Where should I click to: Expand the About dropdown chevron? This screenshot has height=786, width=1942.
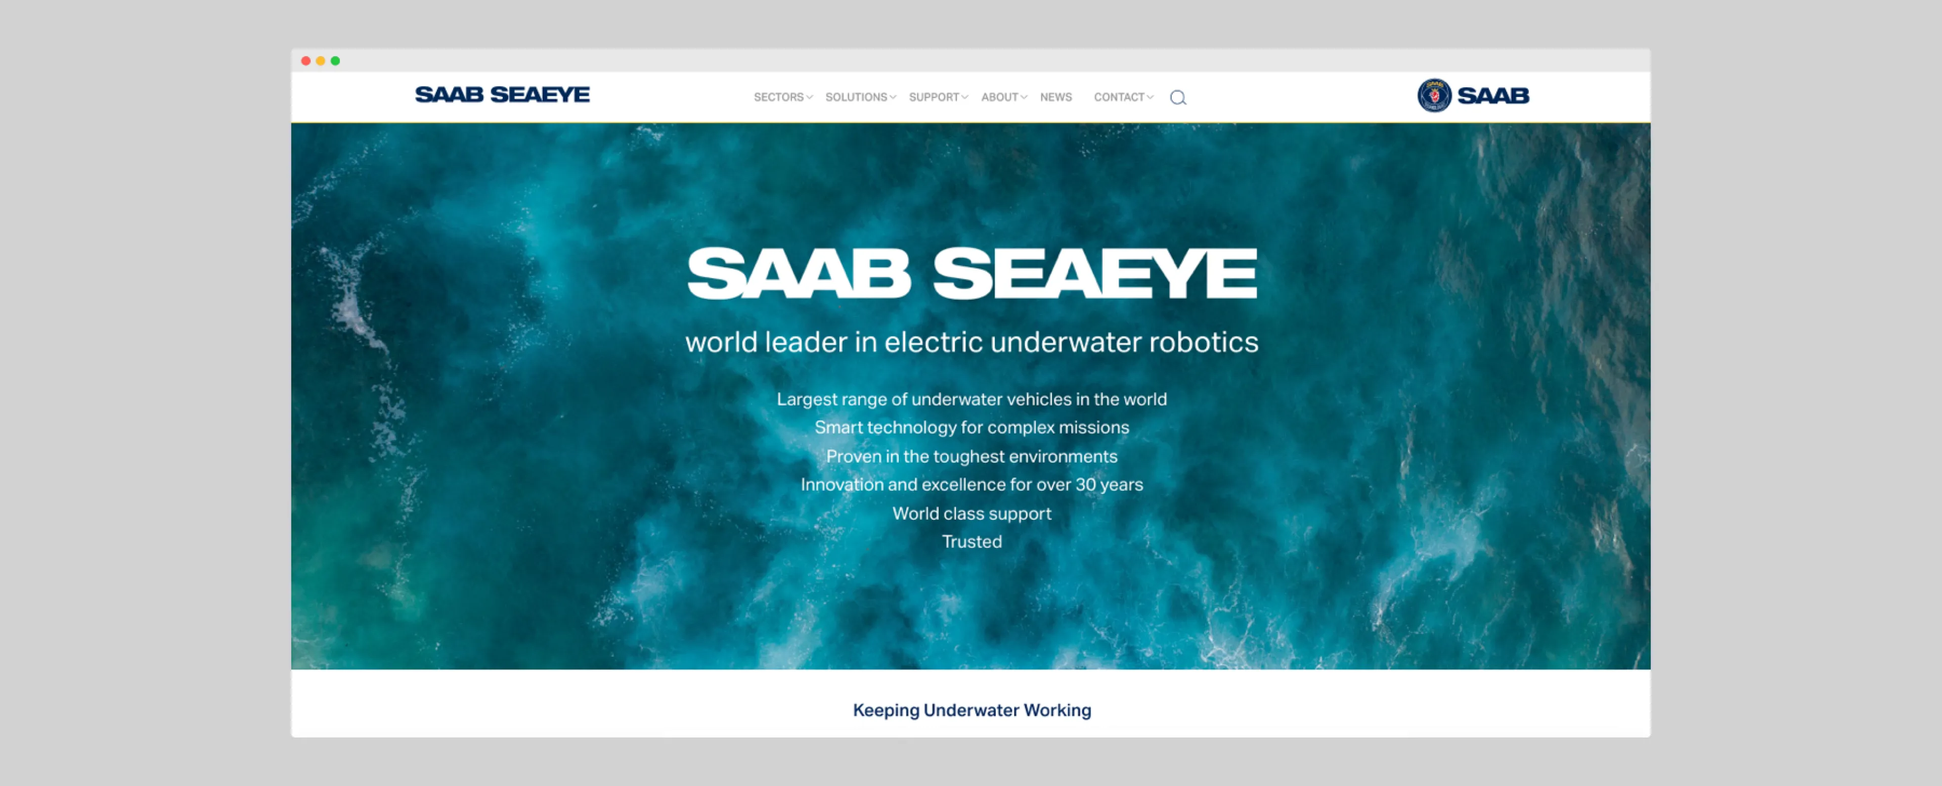(x=1024, y=97)
